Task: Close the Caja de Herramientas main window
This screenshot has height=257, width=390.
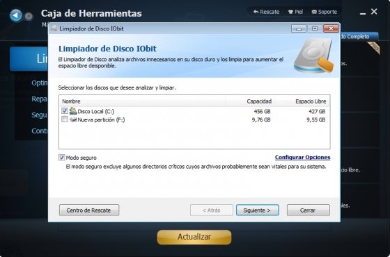Action: point(374,11)
